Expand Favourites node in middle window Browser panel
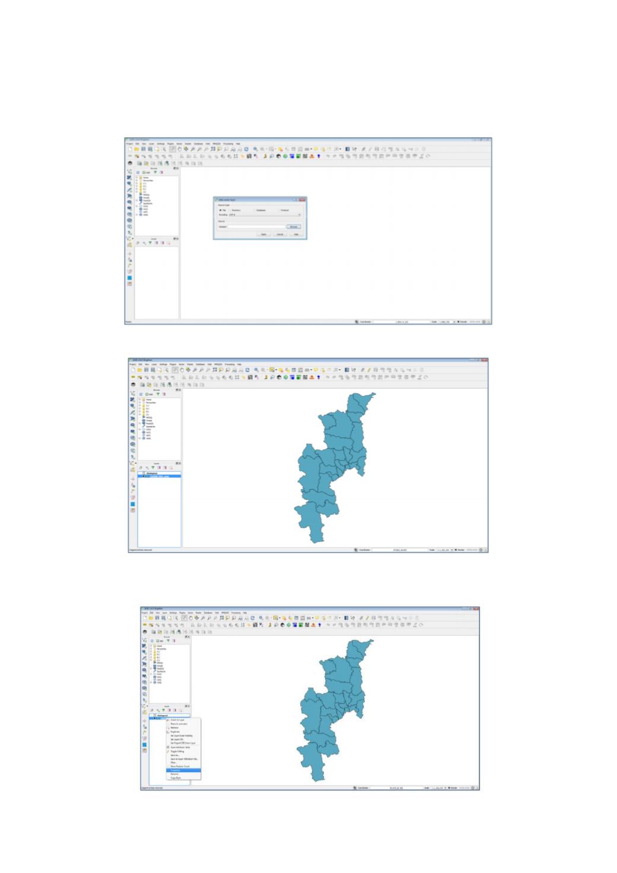The width and height of the screenshot is (617, 873). [x=141, y=402]
